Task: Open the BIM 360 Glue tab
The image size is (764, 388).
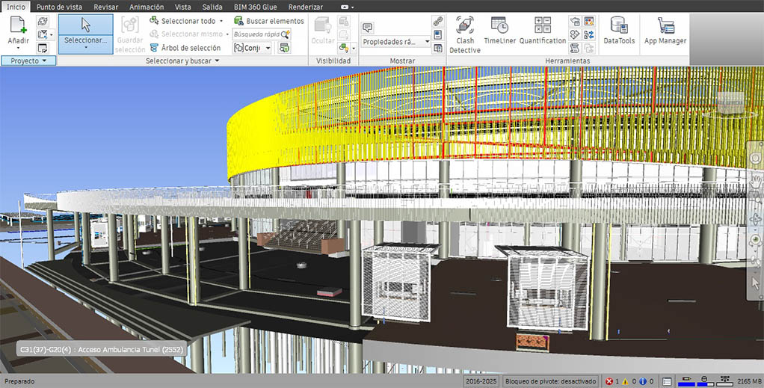Action: pos(255,6)
